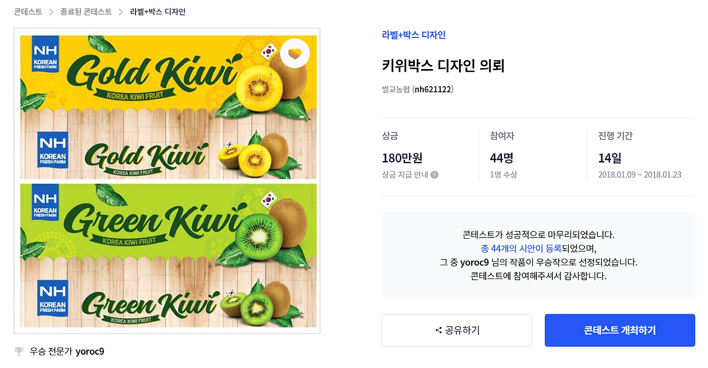The height and width of the screenshot is (368, 708).
Task: Open 종료된 콘테스트 breadcrumb item
Action: pos(86,12)
